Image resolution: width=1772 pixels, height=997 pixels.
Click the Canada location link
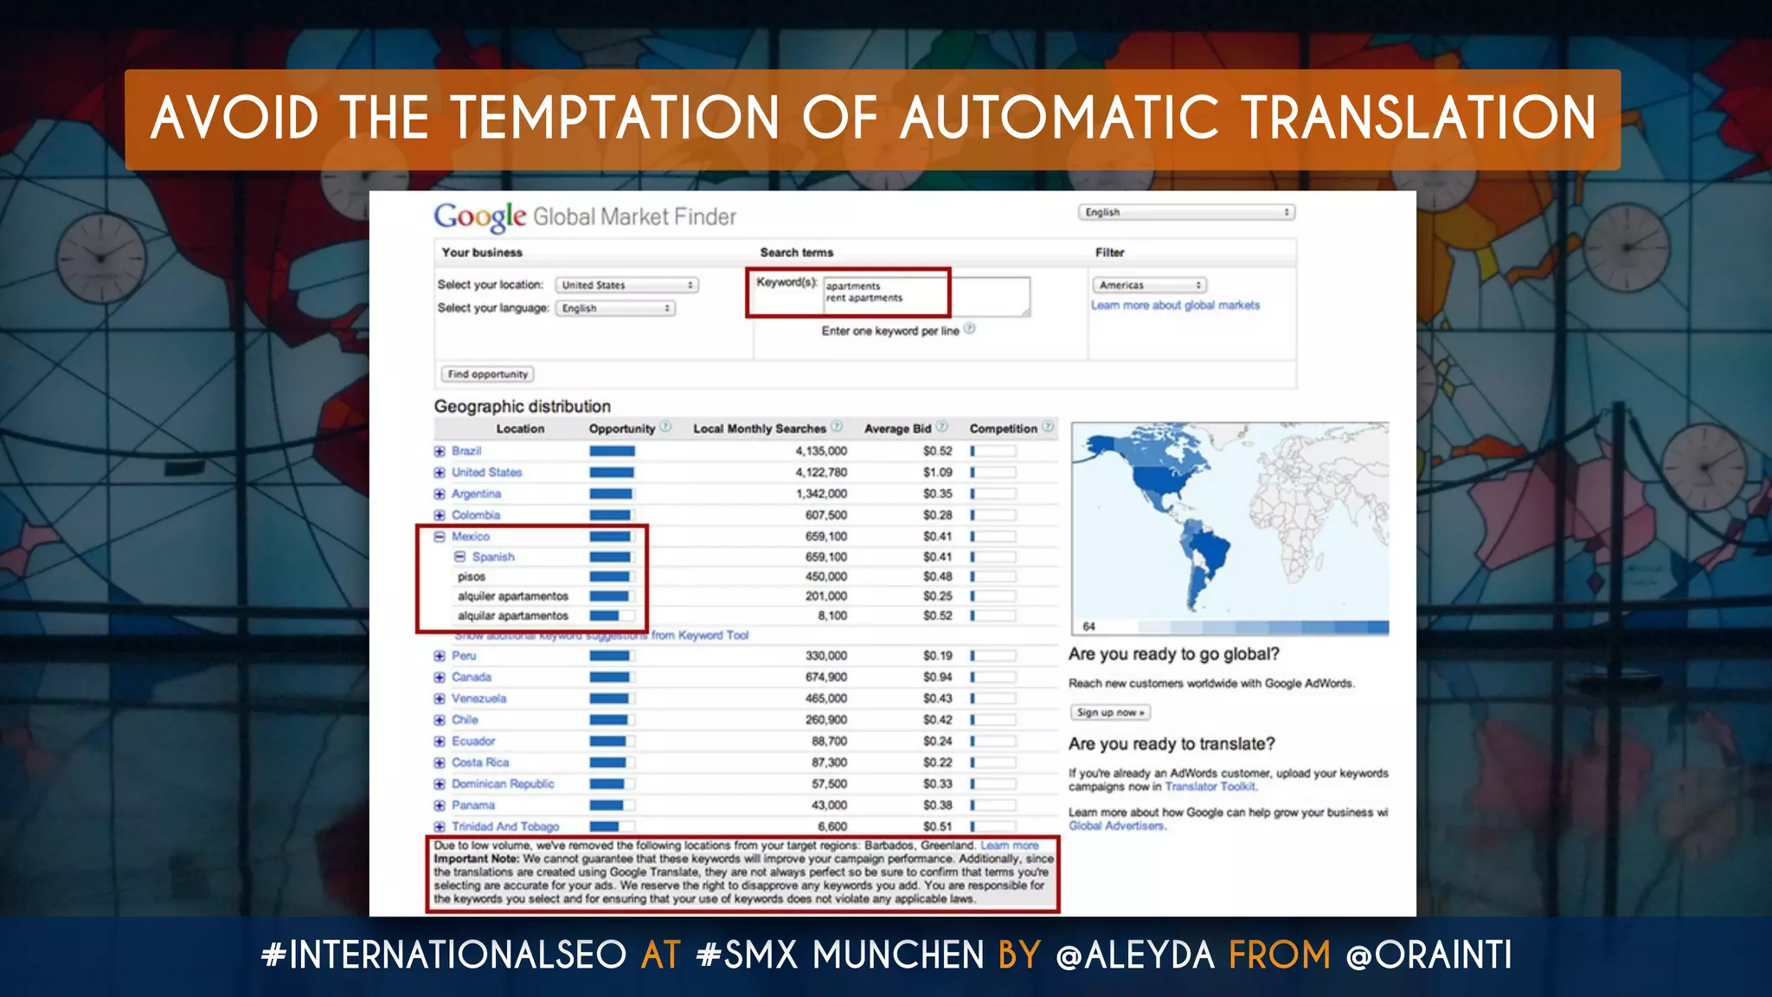click(x=471, y=678)
